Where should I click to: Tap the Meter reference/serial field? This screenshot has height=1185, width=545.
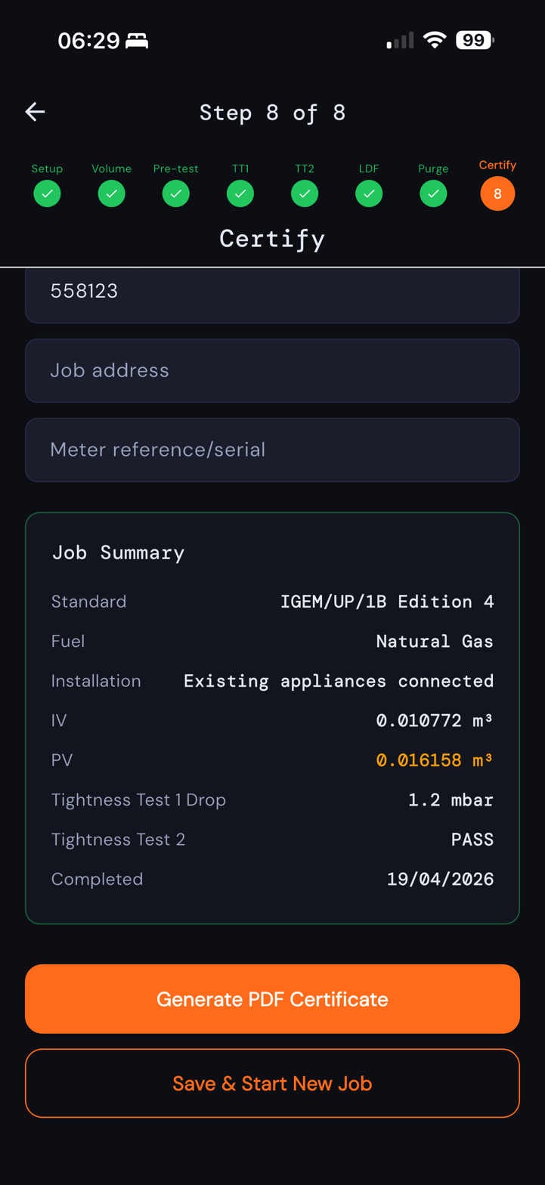tap(272, 450)
